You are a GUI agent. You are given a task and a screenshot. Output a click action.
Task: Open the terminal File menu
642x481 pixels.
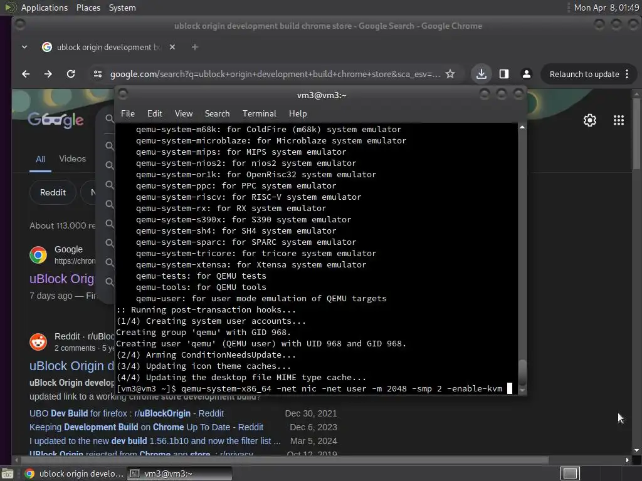(128, 114)
